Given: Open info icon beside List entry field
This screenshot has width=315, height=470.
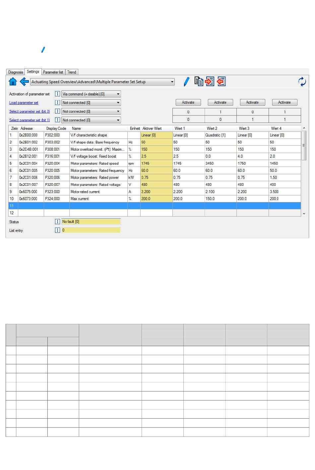Looking at the screenshot, I should click(x=57, y=230).
